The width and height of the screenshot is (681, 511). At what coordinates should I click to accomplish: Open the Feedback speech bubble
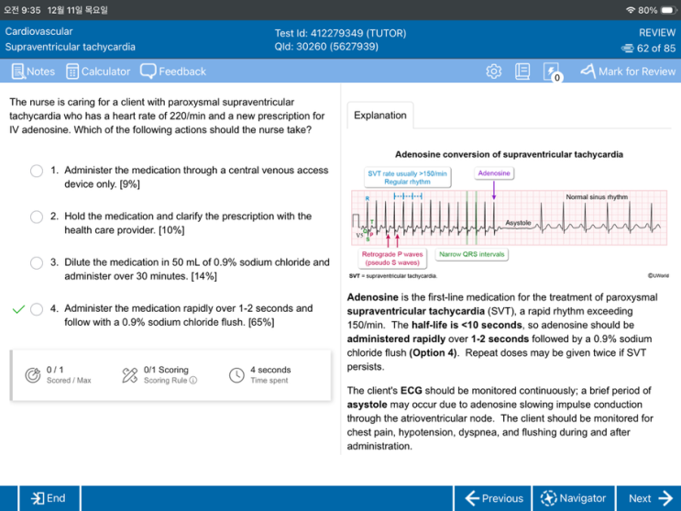click(173, 72)
